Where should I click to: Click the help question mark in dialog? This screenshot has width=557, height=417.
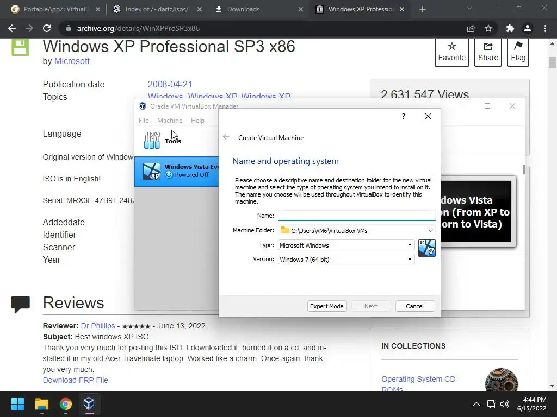pyautogui.click(x=404, y=116)
